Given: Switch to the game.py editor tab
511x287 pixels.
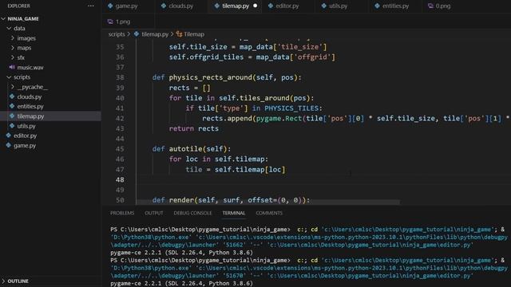Looking at the screenshot, I should pyautogui.click(x=126, y=6).
